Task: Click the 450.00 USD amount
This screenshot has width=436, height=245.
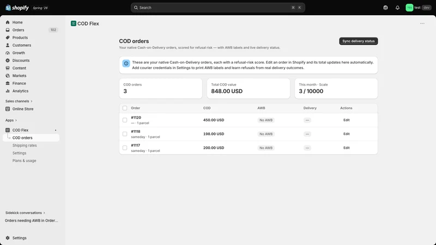Action: click(214, 120)
